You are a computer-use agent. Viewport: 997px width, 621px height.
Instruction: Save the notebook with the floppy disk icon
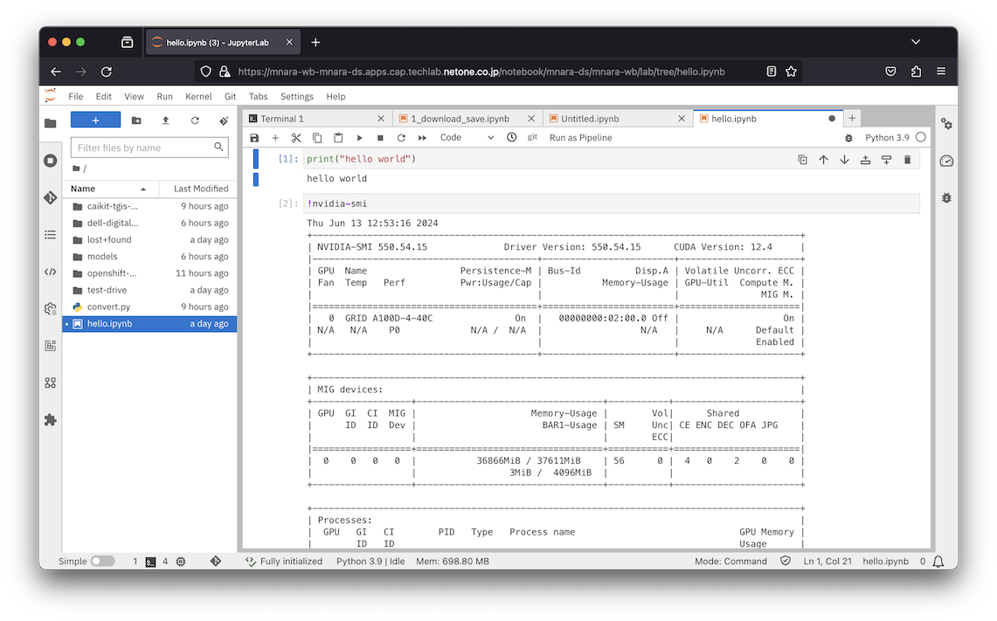[254, 138]
